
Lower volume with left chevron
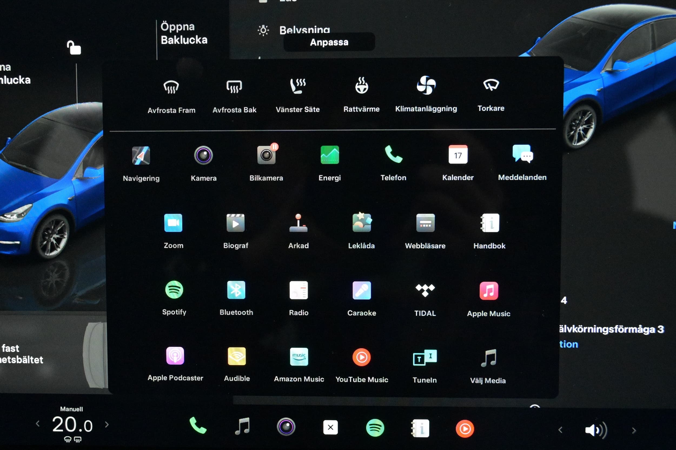(560, 430)
